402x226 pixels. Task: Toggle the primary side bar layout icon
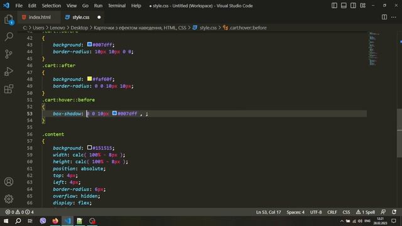(334, 6)
